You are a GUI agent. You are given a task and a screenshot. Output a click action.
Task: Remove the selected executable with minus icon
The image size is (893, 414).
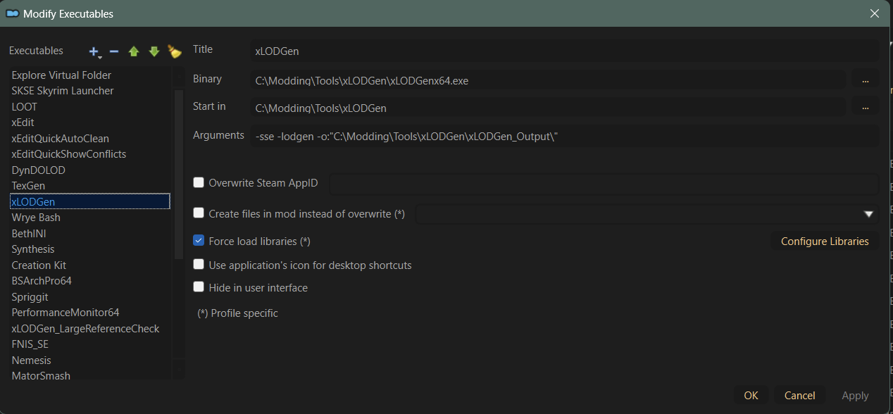113,51
